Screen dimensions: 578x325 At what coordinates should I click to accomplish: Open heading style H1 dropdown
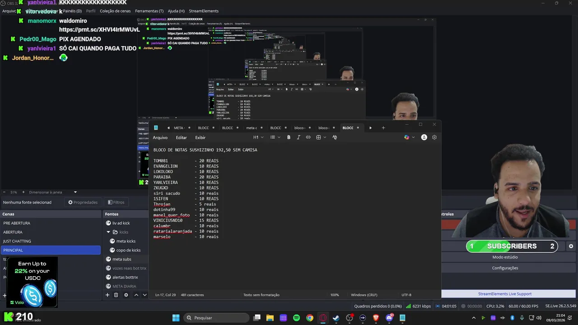coord(258,137)
